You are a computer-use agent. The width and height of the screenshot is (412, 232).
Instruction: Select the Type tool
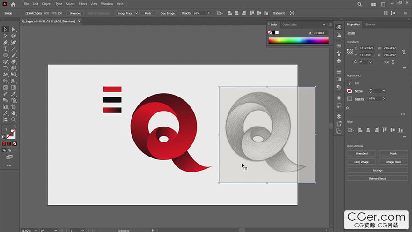pos(6,49)
